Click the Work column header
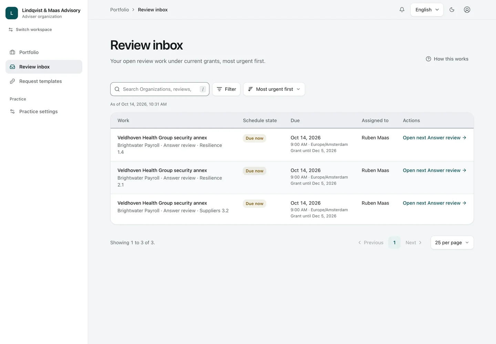 pos(123,120)
